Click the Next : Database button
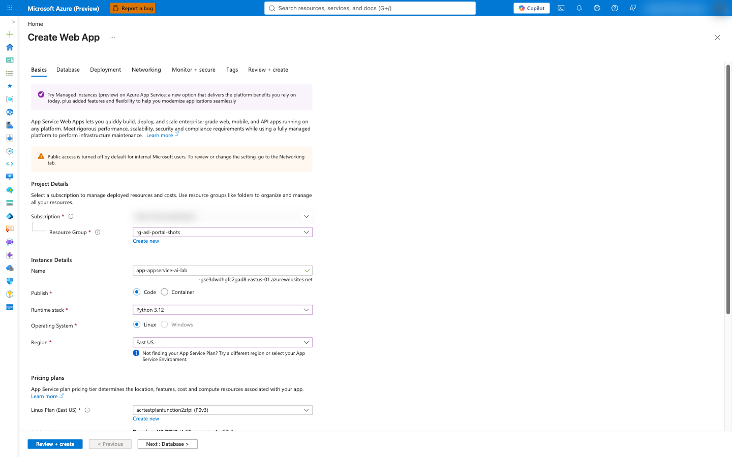 (167, 444)
